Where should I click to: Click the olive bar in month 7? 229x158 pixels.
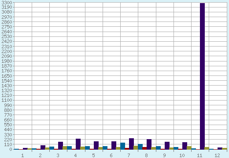click(136, 147)
